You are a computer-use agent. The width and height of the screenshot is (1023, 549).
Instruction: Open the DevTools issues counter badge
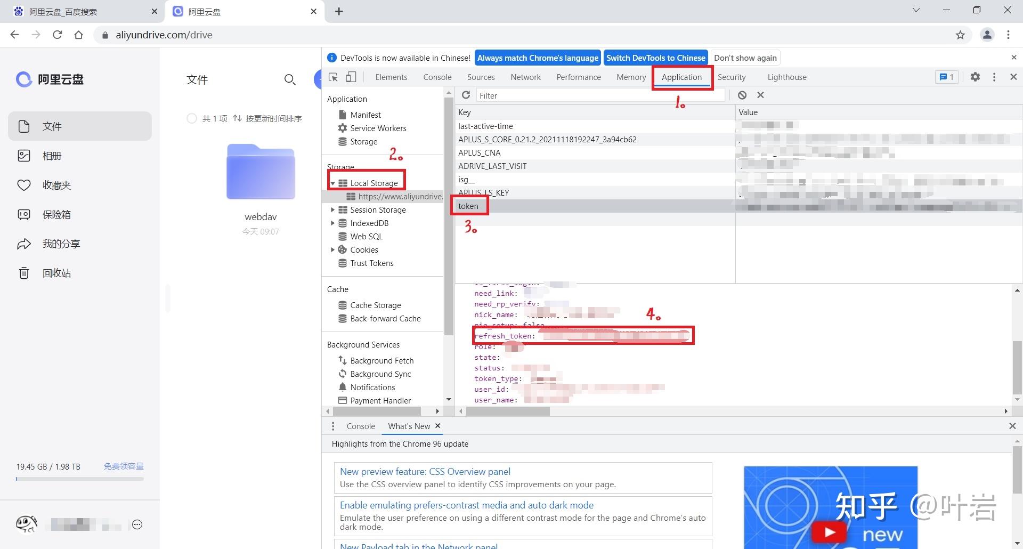click(x=947, y=77)
